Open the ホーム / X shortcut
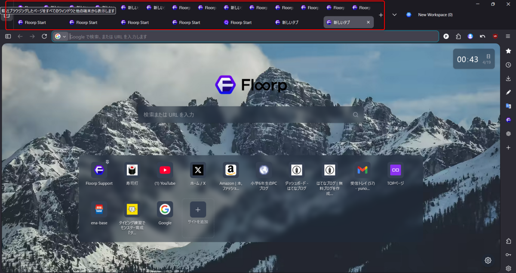Image resolution: width=516 pixels, height=273 pixels. click(x=198, y=174)
